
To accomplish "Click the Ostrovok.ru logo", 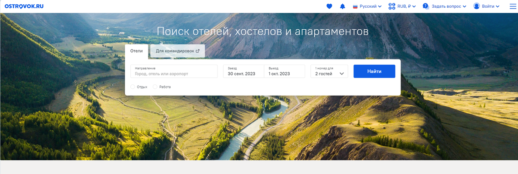I will coord(24,6).
